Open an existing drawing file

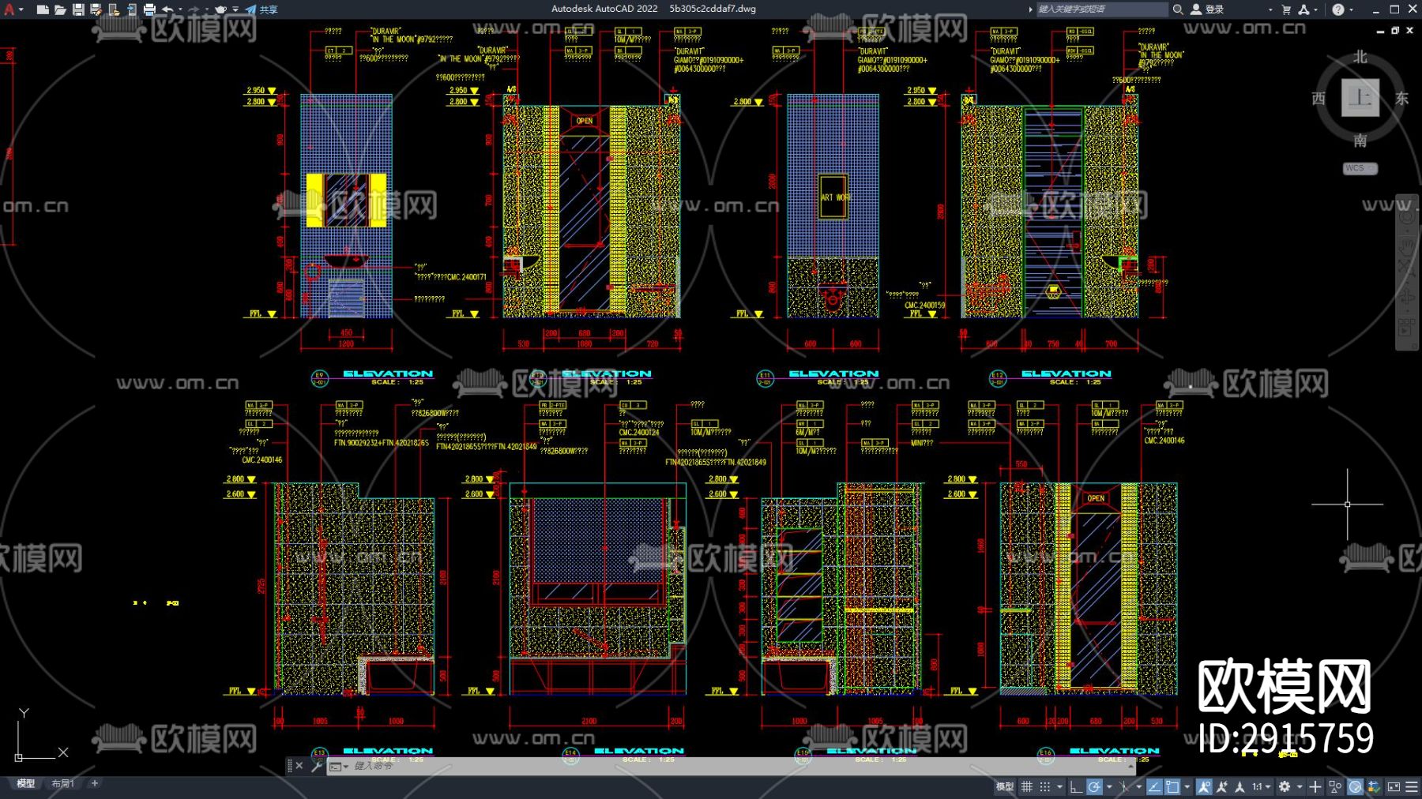click(60, 9)
